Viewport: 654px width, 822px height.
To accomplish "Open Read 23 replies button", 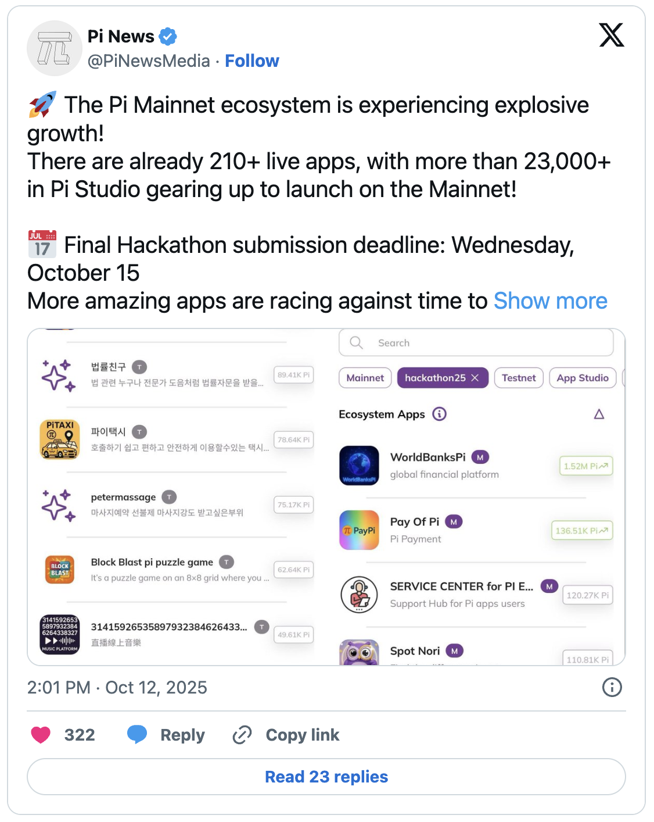I will point(326,777).
